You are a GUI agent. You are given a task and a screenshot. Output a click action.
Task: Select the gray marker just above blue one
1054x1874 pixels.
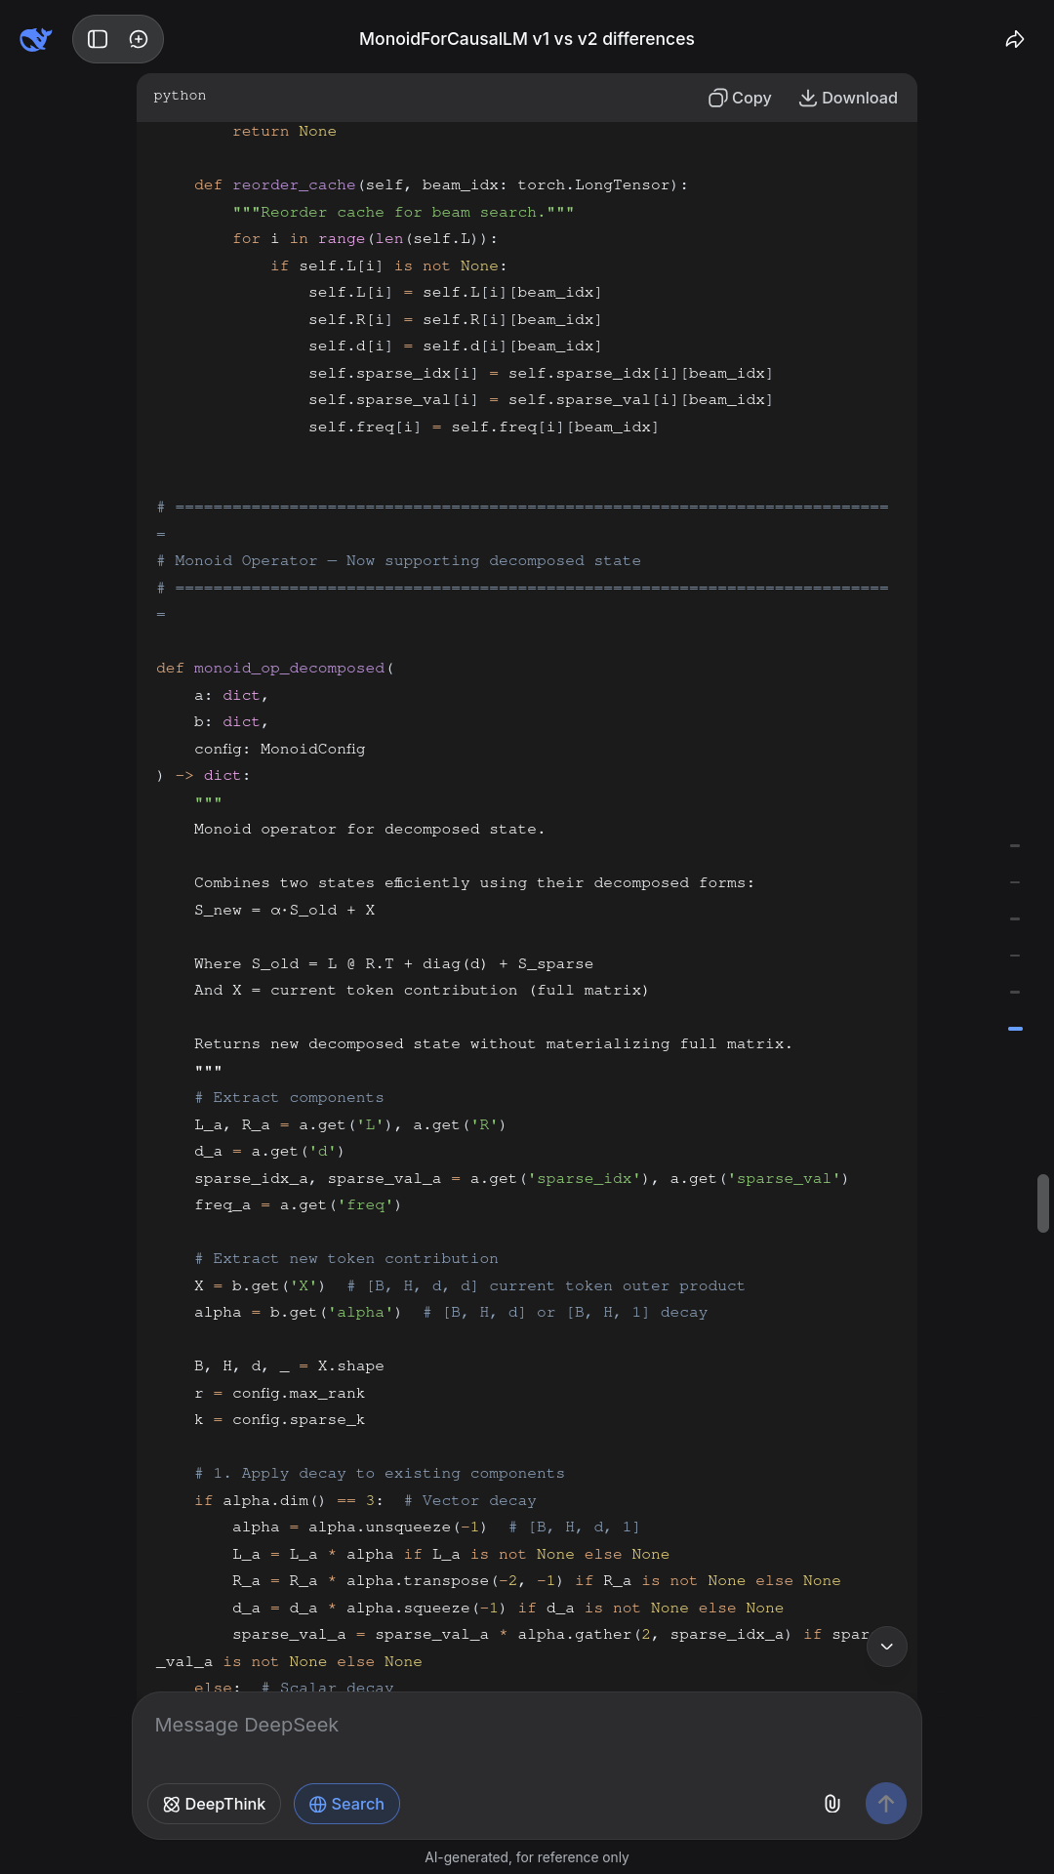click(1015, 992)
